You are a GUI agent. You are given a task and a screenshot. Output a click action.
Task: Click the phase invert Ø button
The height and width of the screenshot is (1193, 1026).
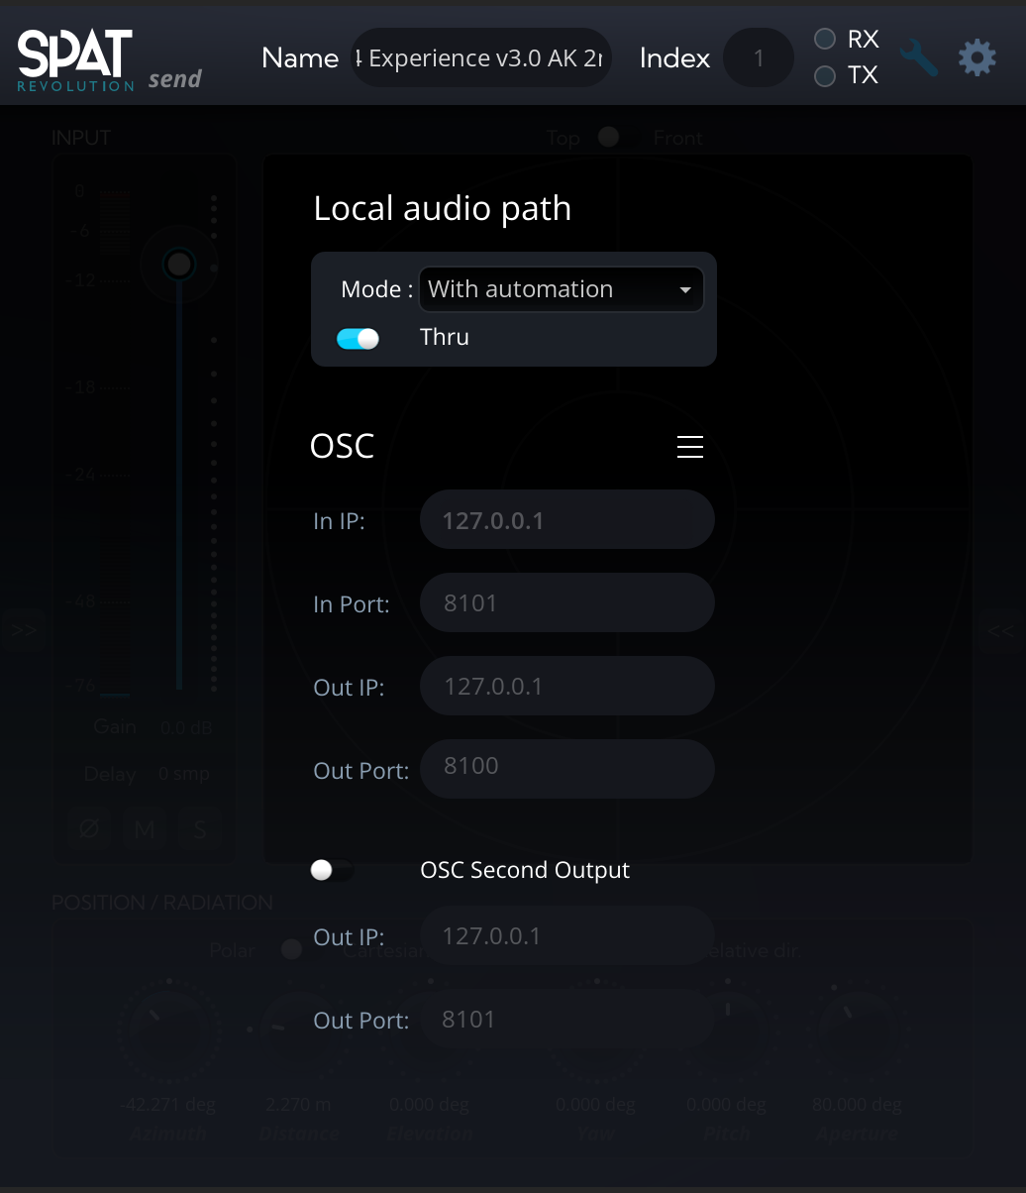(88, 829)
